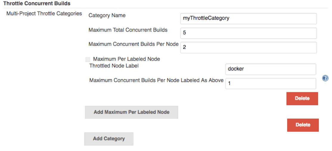Viewport: 332px width, 151px height.
Task: Click the Maximum Concurrent Builds Per Node label
Action: (x=133, y=44)
